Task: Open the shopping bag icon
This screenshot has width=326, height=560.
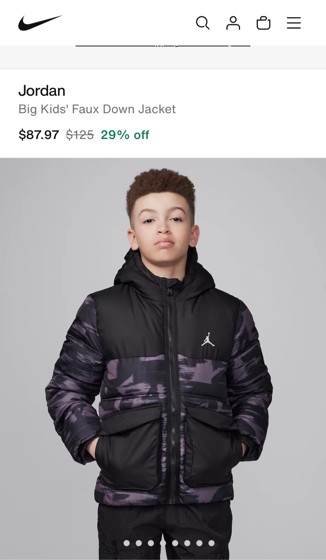Action: [x=263, y=23]
